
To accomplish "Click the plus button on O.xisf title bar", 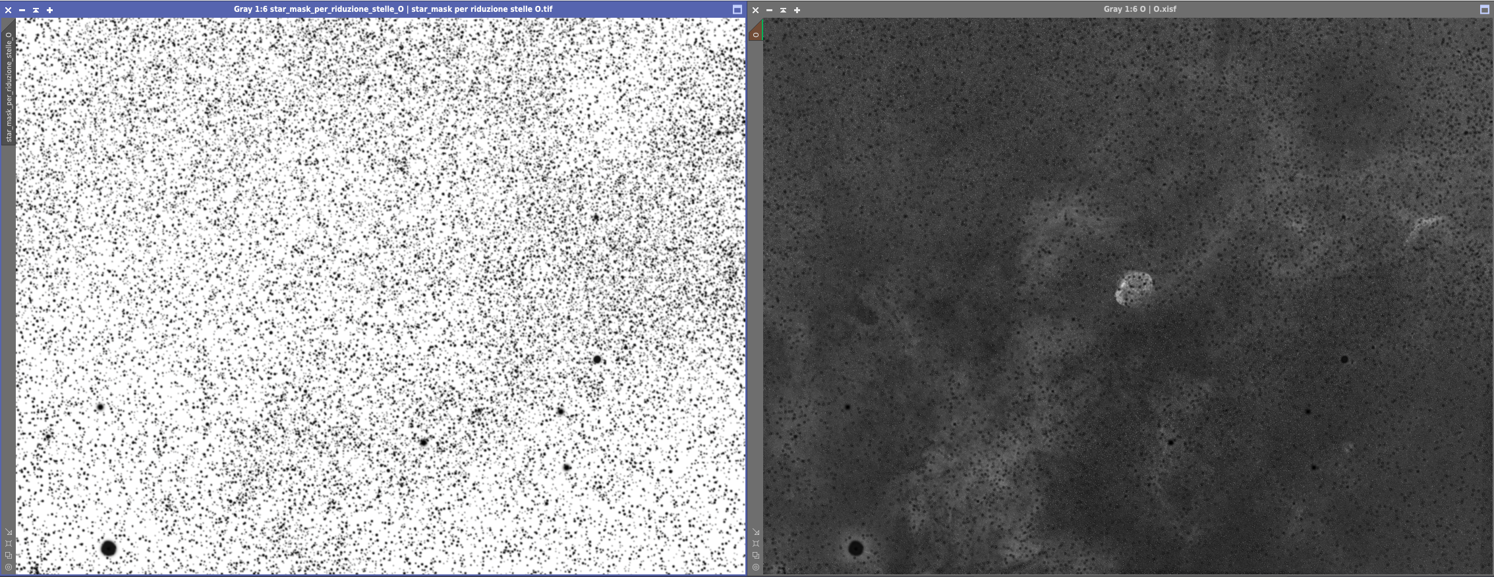I will point(797,10).
